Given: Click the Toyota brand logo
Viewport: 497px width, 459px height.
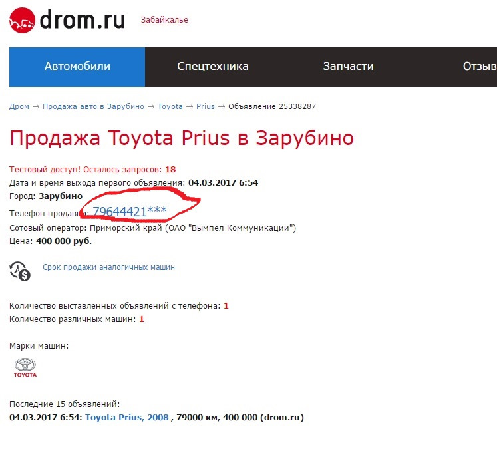Looking at the screenshot, I should [25, 368].
